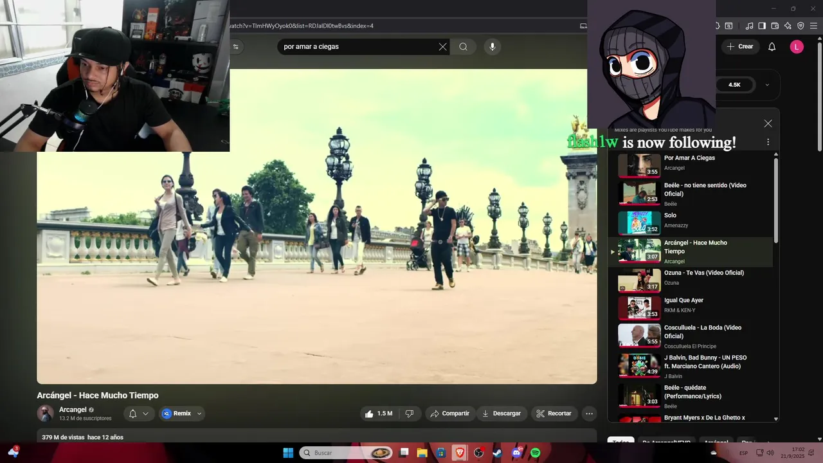Dislike the video

tap(410, 413)
